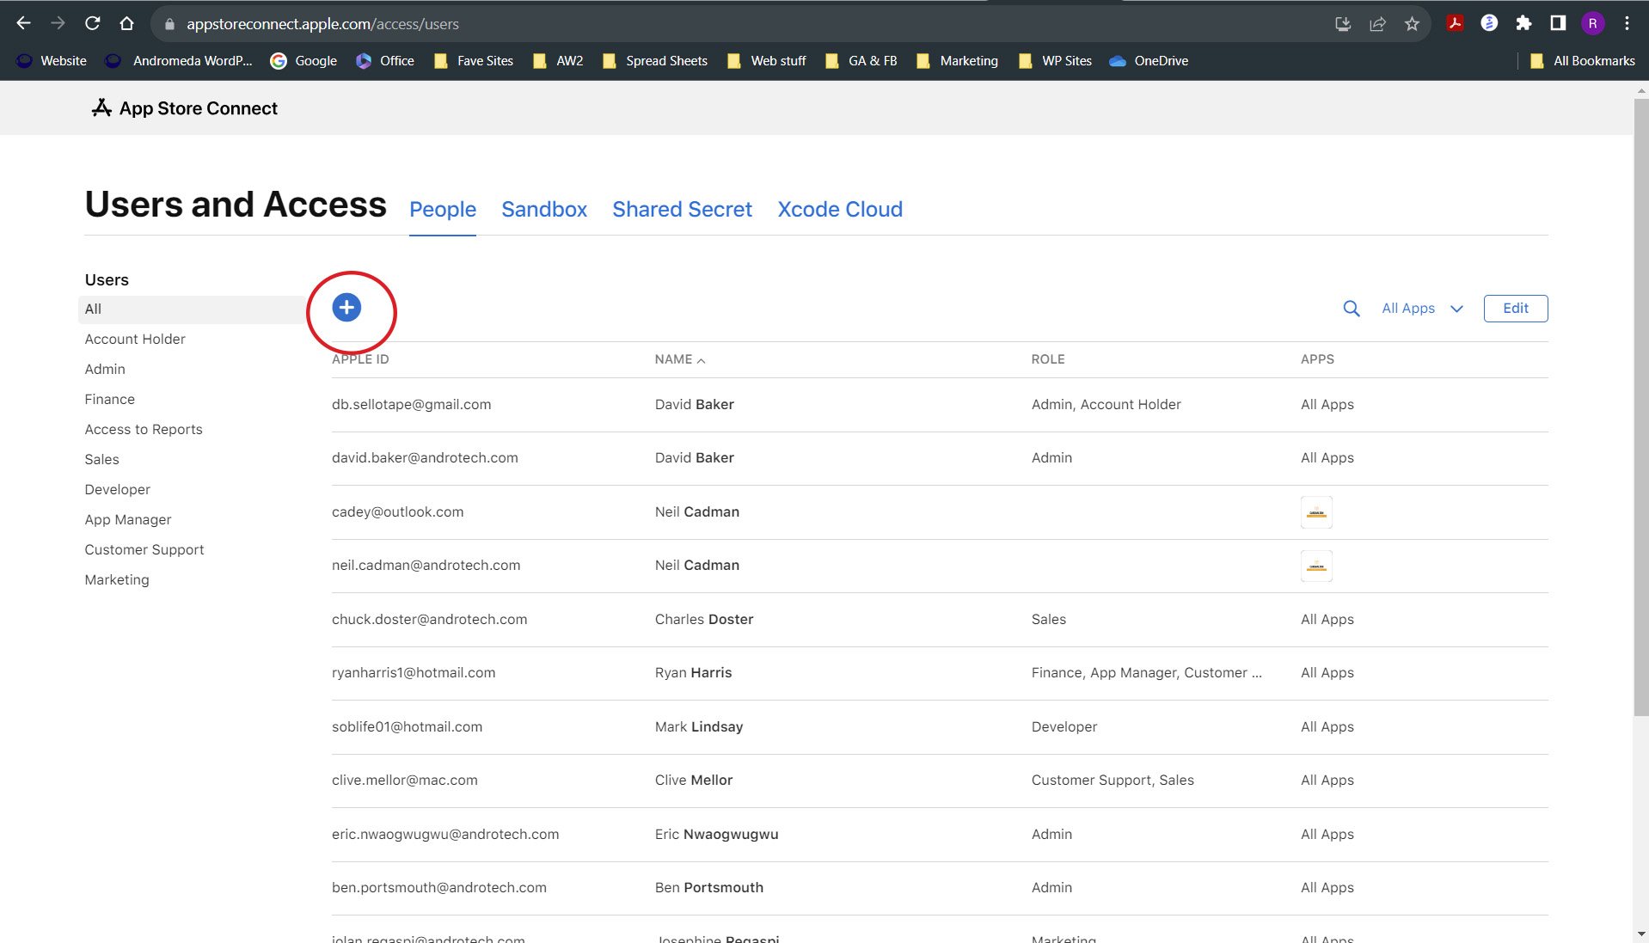Expand the All Apps filter dropdown
Image resolution: width=1649 pixels, height=943 pixels.
point(1422,309)
